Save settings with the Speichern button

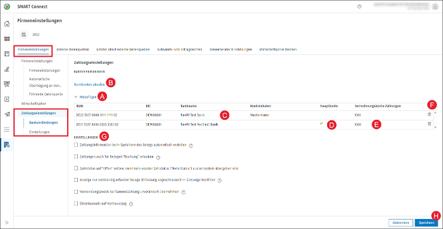click(427, 223)
